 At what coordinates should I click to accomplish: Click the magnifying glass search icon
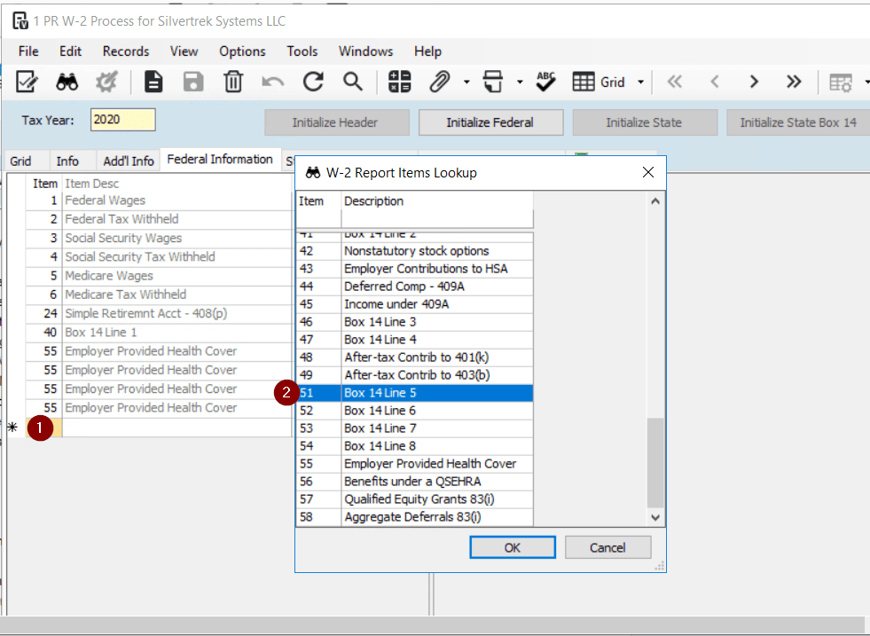tap(353, 82)
